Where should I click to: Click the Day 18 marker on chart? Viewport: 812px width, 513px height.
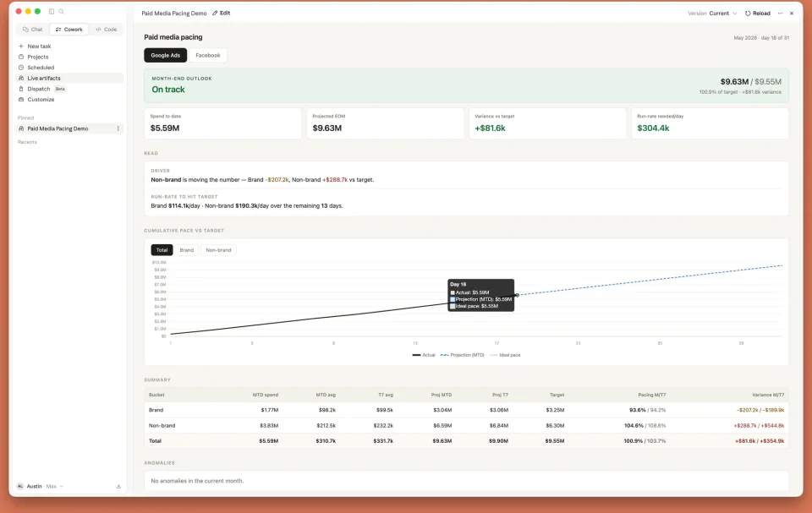point(517,295)
